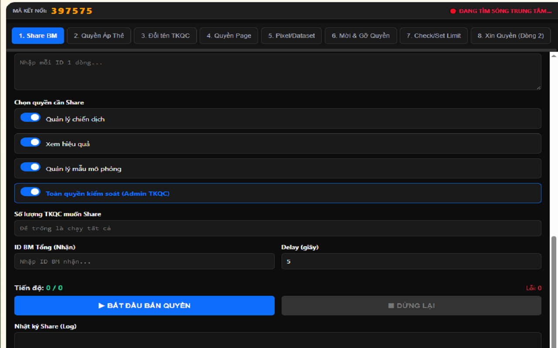Start with the "BẮT ĐẦU BẮN QUYỀN" button

click(x=144, y=306)
